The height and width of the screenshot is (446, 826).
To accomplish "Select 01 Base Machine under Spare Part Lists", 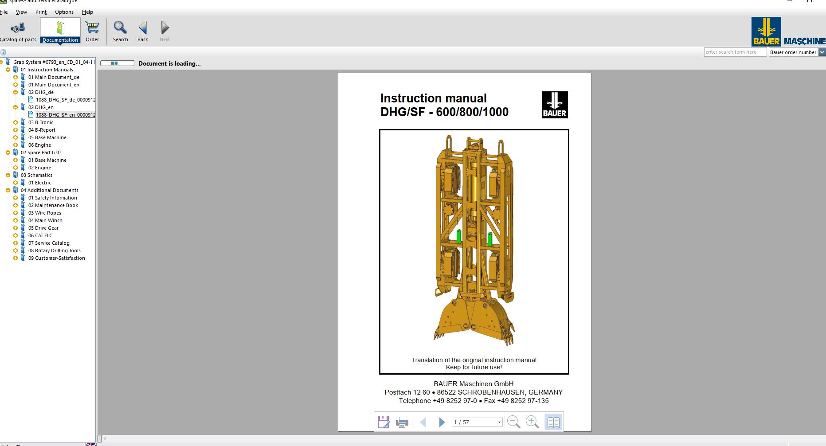I will coord(47,160).
